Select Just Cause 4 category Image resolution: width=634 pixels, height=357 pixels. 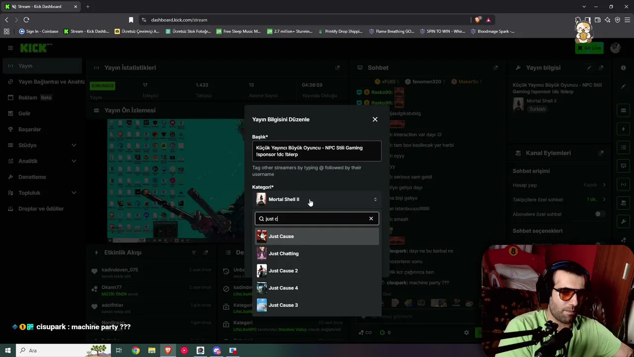tap(317, 288)
